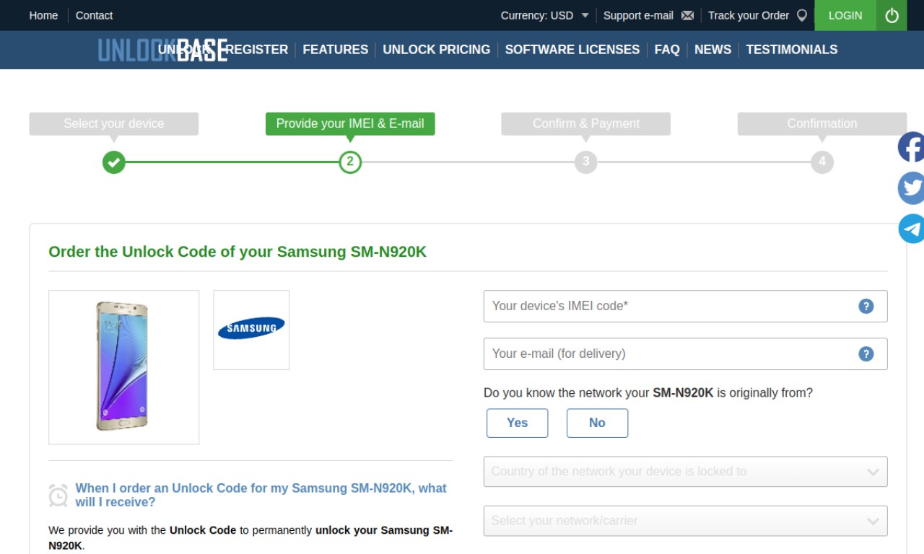Select Yes for knowing the original network
The image size is (924, 554).
tap(517, 423)
